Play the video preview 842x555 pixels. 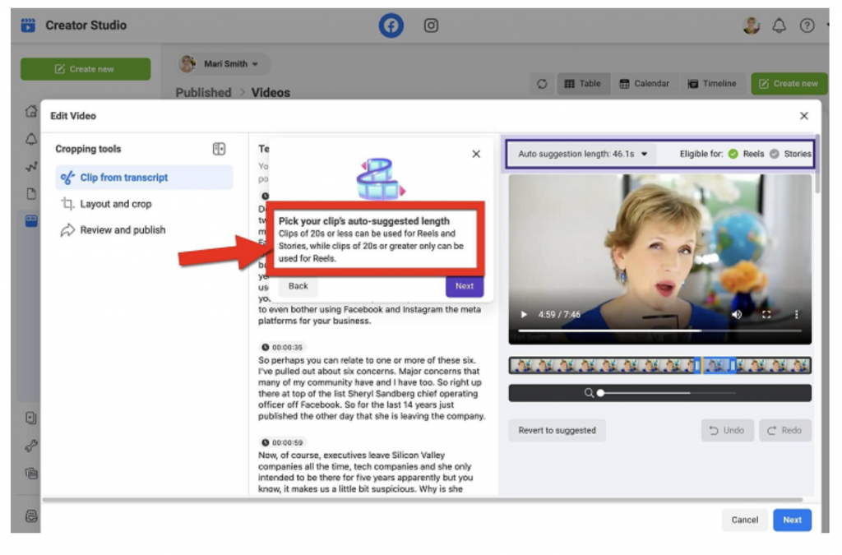pos(524,315)
